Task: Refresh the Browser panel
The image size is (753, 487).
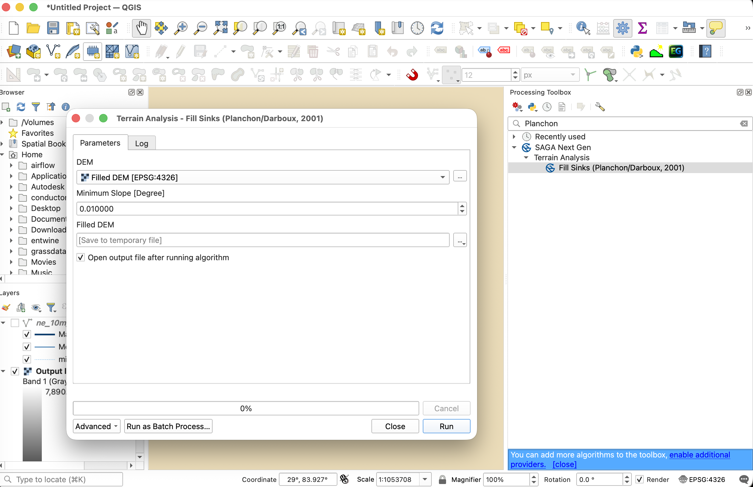Action: coord(21,107)
